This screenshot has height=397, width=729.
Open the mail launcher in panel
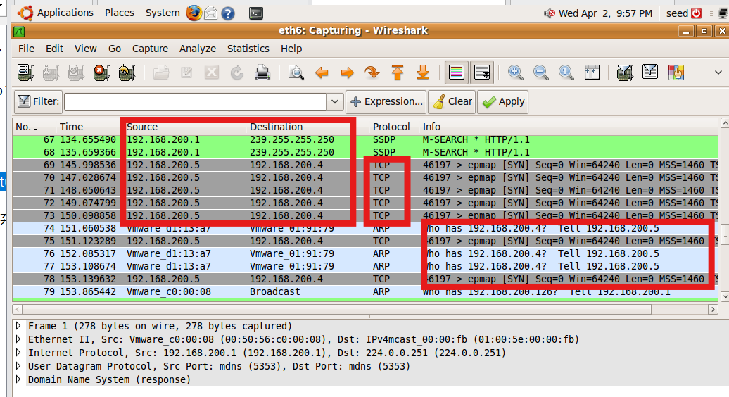point(210,13)
